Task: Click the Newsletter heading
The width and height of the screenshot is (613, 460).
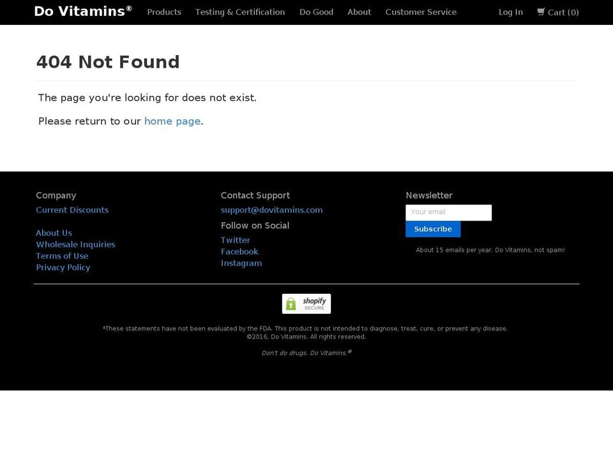Action: tap(429, 195)
